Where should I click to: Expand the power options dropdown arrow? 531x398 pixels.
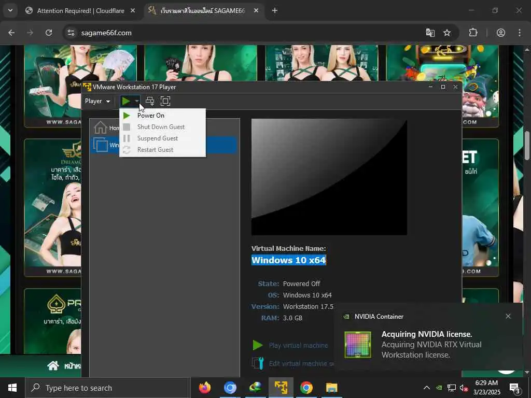(x=136, y=101)
